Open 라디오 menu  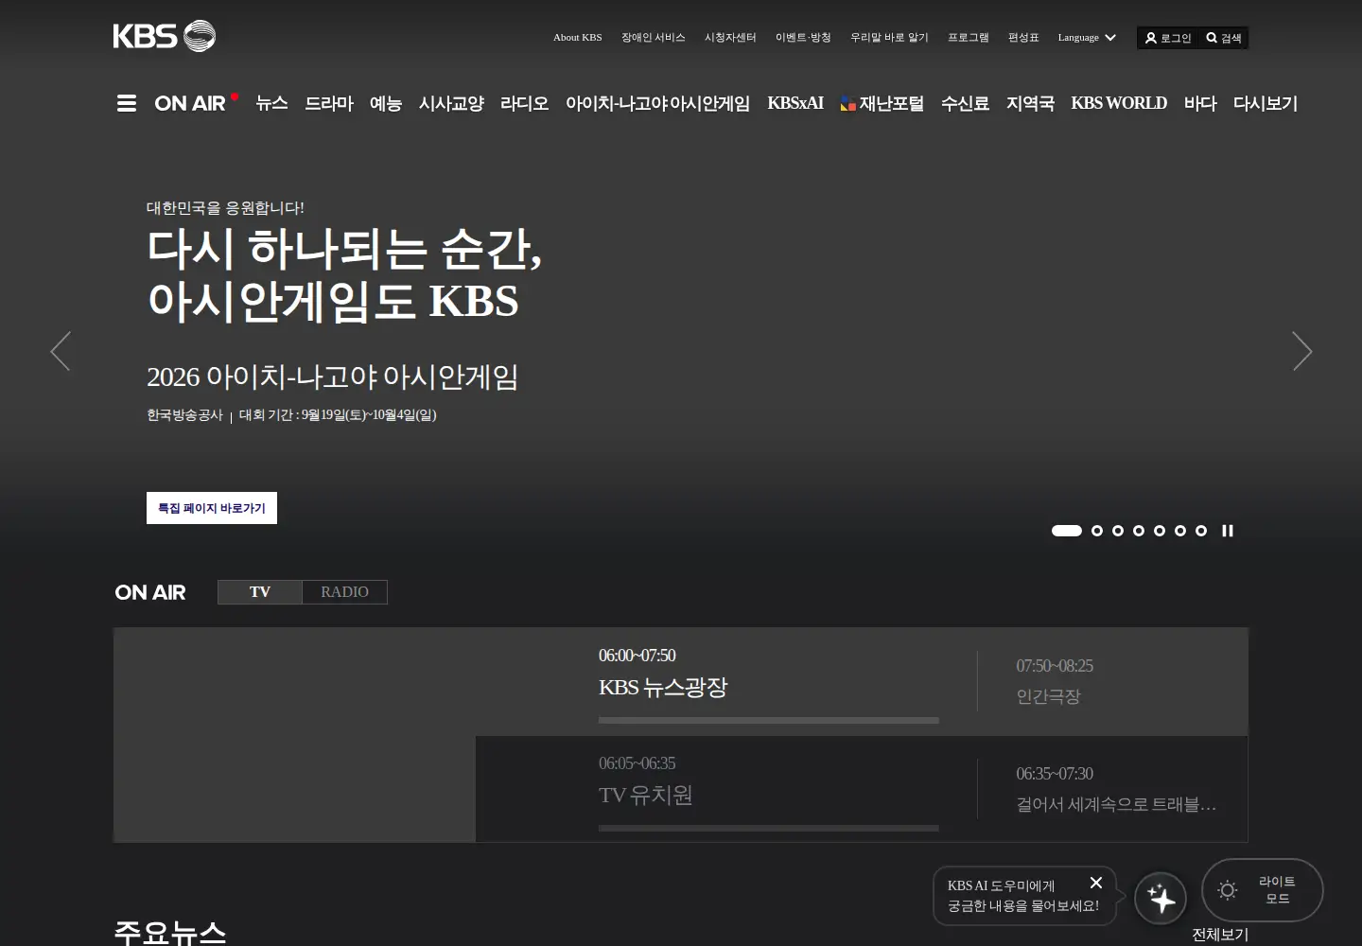[525, 103]
